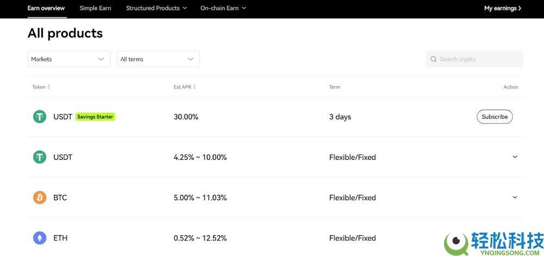544x256 pixels.
Task: Go to My earnings
Action: pyautogui.click(x=503, y=8)
